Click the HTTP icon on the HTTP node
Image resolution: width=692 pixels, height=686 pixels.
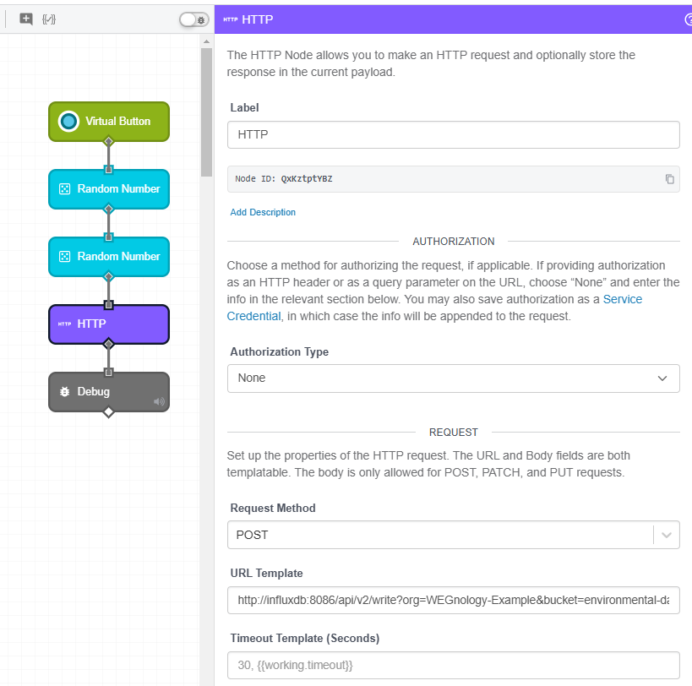point(64,324)
